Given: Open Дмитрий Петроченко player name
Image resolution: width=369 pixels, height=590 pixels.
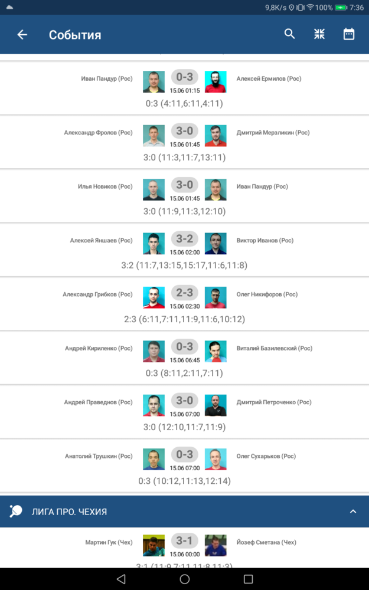Looking at the screenshot, I should pos(274,402).
